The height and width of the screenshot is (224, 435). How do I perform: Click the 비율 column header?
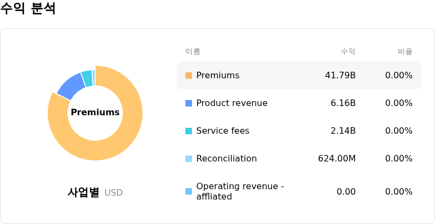pos(405,52)
